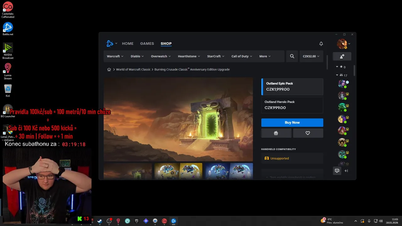Expand the Call of Duty shop menu

(x=242, y=56)
